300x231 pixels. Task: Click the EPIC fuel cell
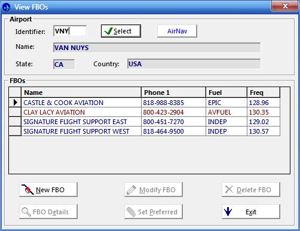coord(226,103)
